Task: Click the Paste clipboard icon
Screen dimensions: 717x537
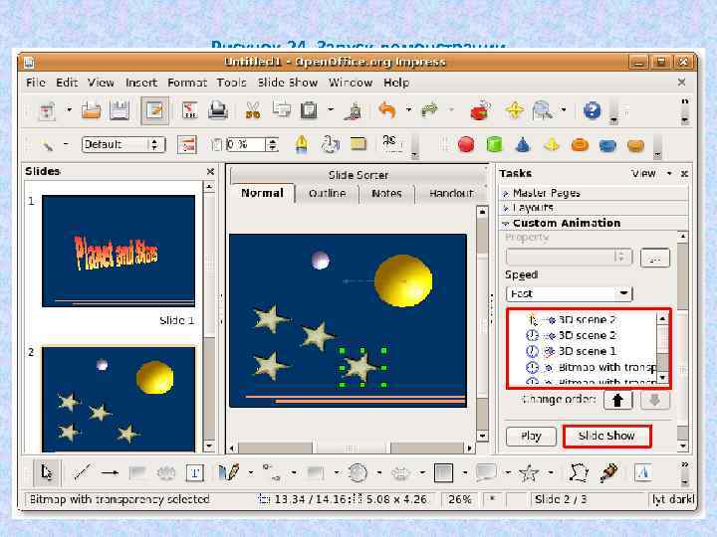Action: coord(309,110)
